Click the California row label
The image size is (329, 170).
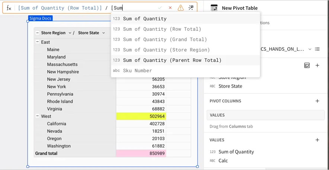point(57,124)
